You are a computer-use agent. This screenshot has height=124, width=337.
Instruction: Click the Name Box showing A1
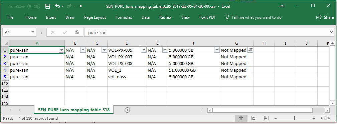[16, 33]
